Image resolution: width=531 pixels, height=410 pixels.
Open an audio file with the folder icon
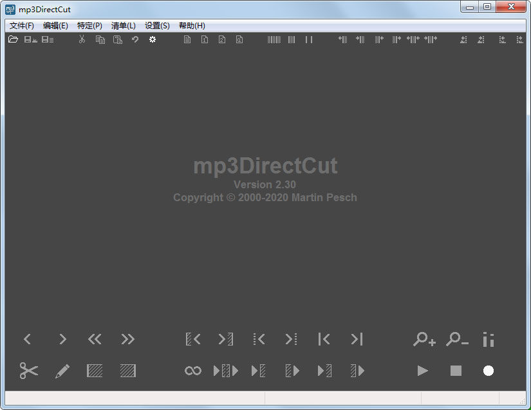point(13,39)
